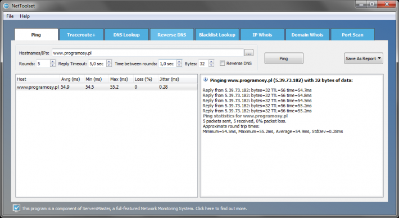Image resolution: width=399 pixels, height=218 pixels.
Task: Open the Reverse DNS tab
Action: tap(172, 35)
